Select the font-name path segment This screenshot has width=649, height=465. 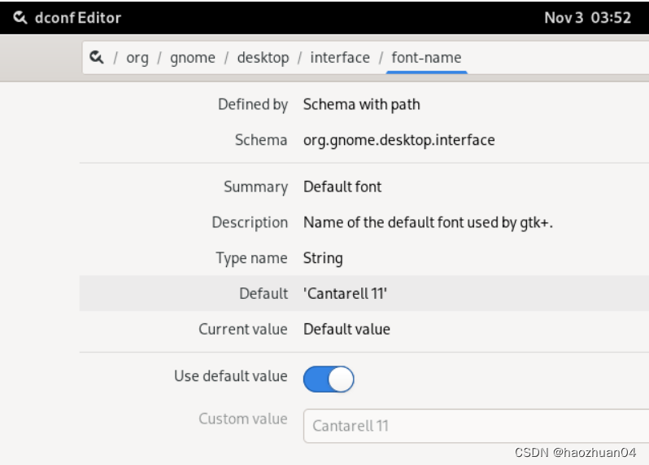(426, 58)
